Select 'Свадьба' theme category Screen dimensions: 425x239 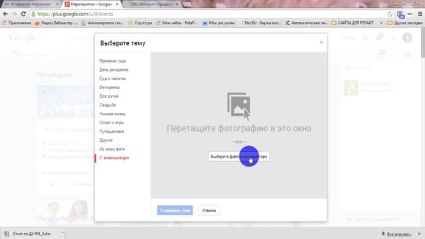click(108, 105)
